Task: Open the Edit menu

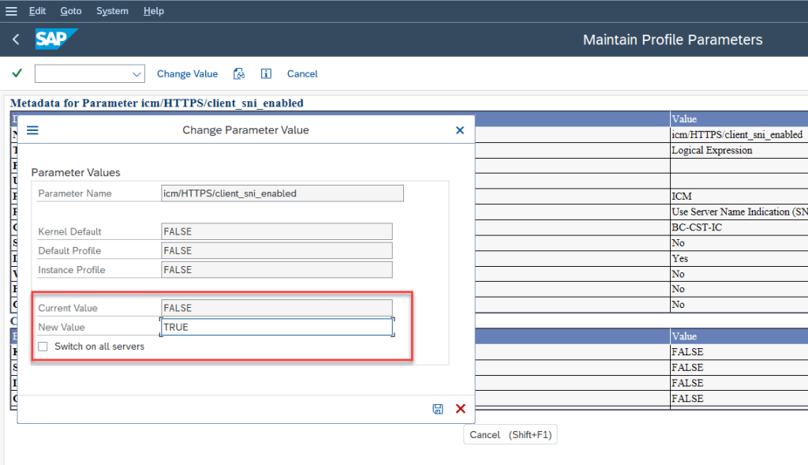Action: tap(37, 11)
